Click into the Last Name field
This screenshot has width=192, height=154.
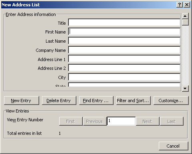pos(124,41)
